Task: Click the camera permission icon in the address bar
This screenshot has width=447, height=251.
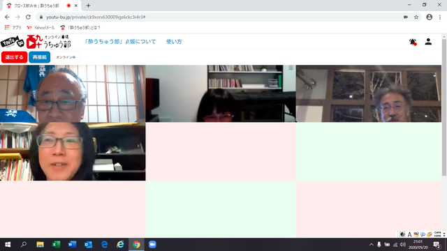Action: tap(406, 17)
